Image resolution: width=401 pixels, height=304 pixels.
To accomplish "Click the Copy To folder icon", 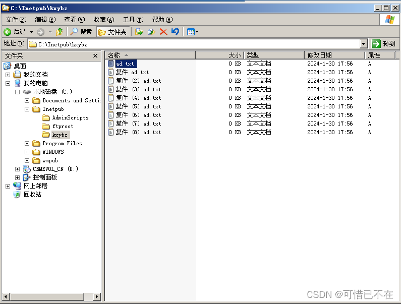I will pyautogui.click(x=151, y=32).
